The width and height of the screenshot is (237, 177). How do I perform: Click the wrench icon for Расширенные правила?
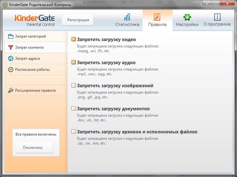click(x=11, y=90)
